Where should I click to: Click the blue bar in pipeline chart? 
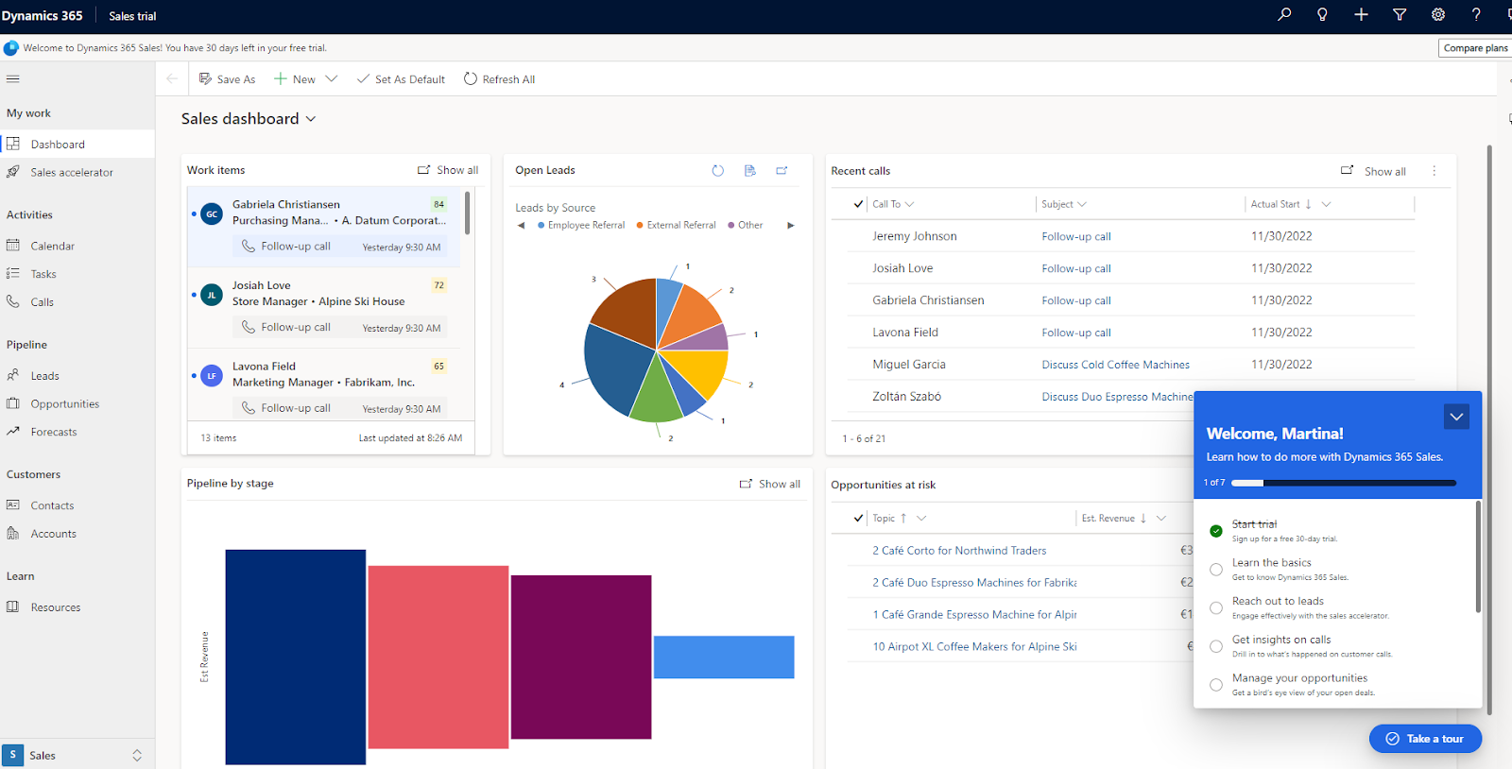click(723, 658)
